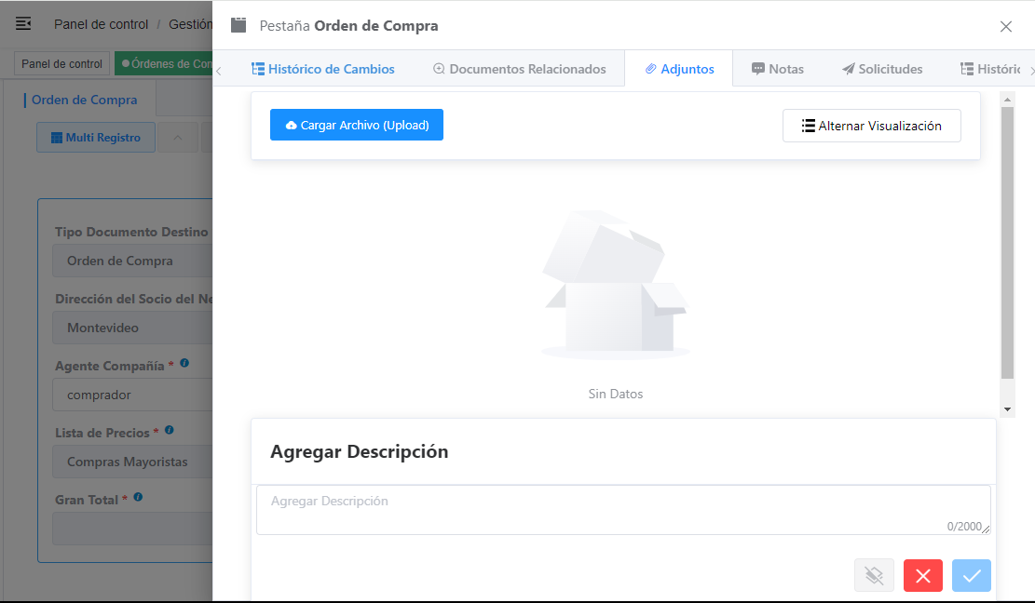Open the Histórico de Cambios tab
The width and height of the screenshot is (1035, 603).
(322, 69)
